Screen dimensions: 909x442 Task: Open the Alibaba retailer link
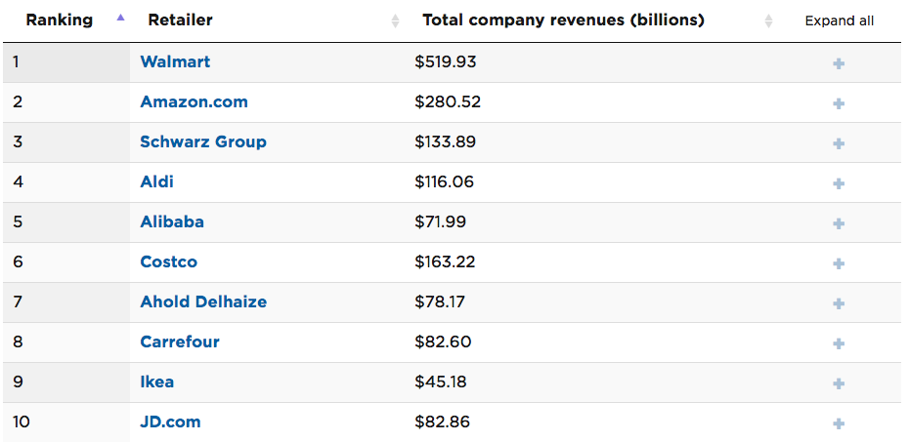tap(172, 221)
